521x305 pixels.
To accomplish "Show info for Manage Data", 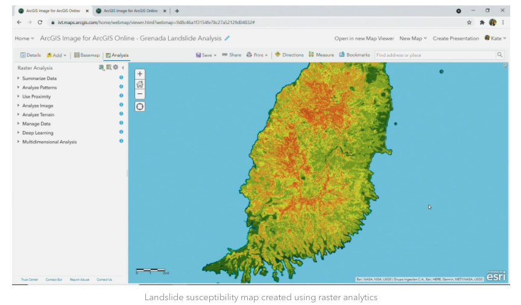I will click(x=121, y=122).
